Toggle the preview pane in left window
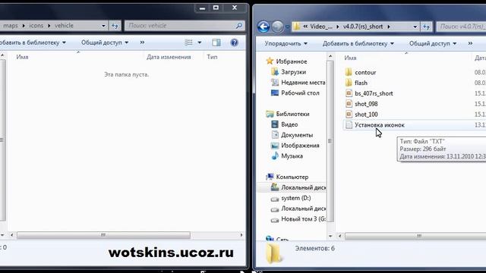The height and width of the screenshot is (273, 486). pos(216,42)
